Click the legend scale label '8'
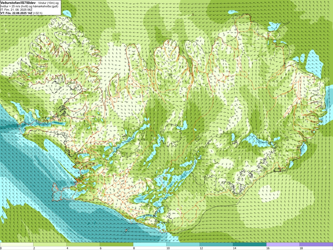Screen dimensions: 333x250 (134, 248)
